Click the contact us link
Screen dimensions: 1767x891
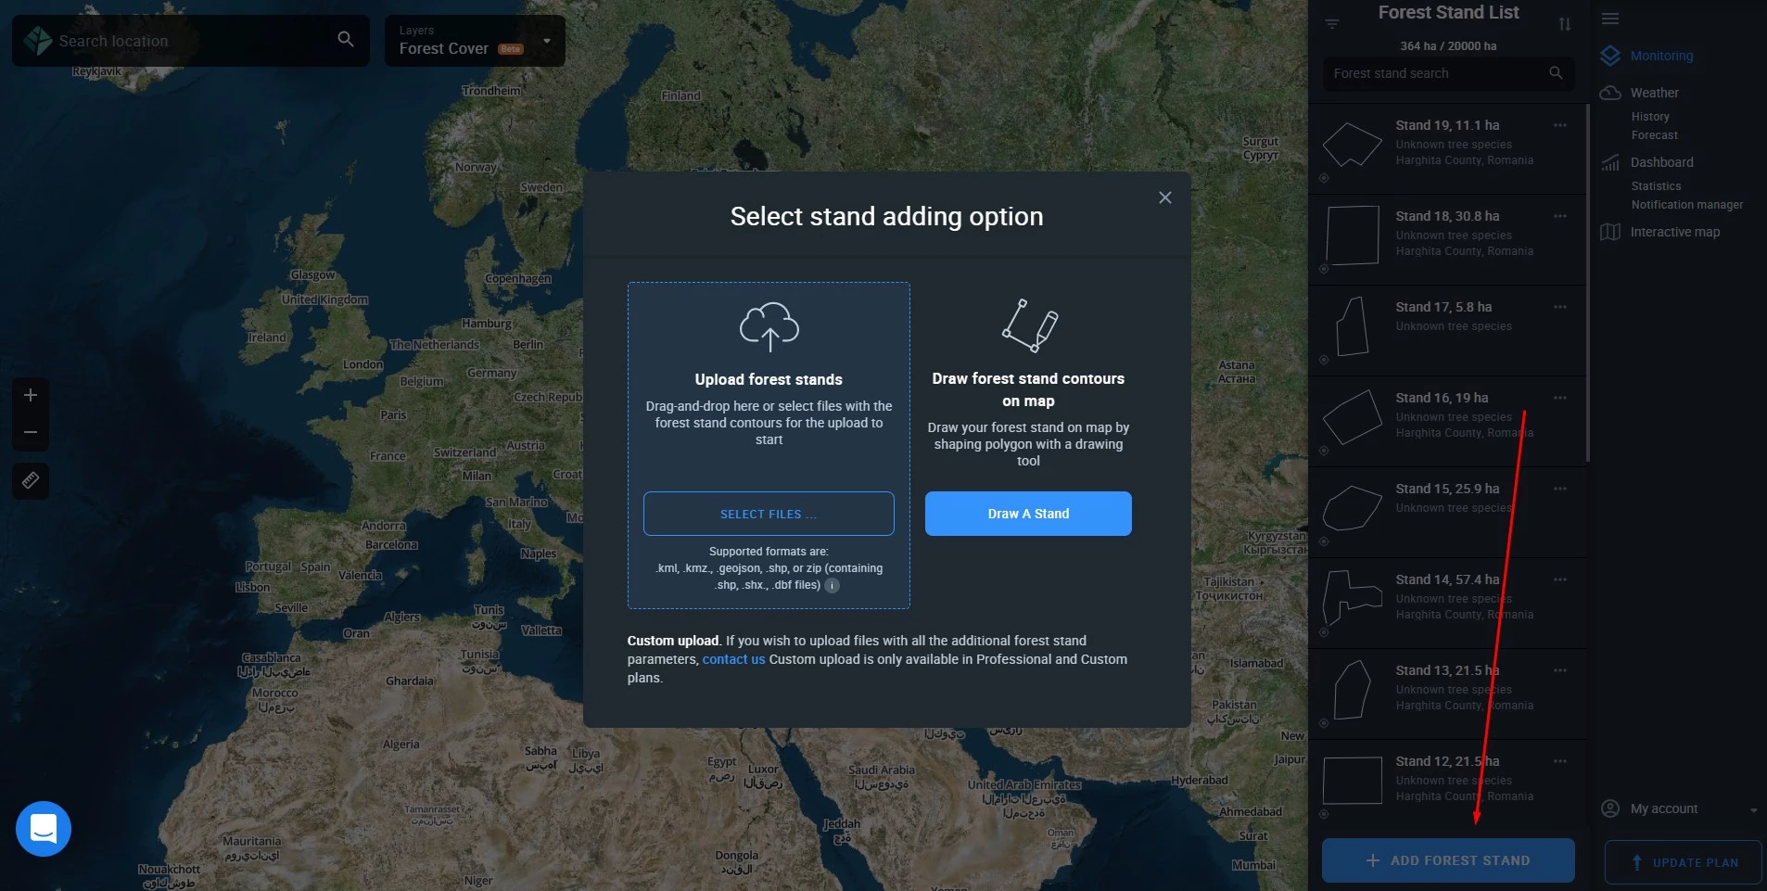733,659
